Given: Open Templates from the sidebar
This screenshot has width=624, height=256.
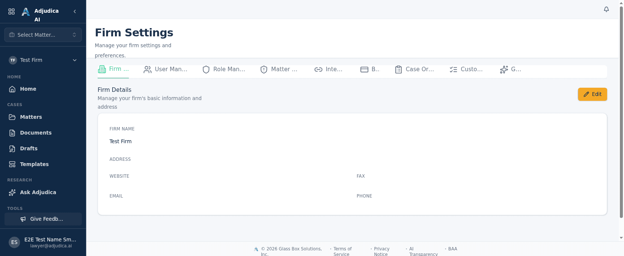Looking at the screenshot, I should point(43,164).
